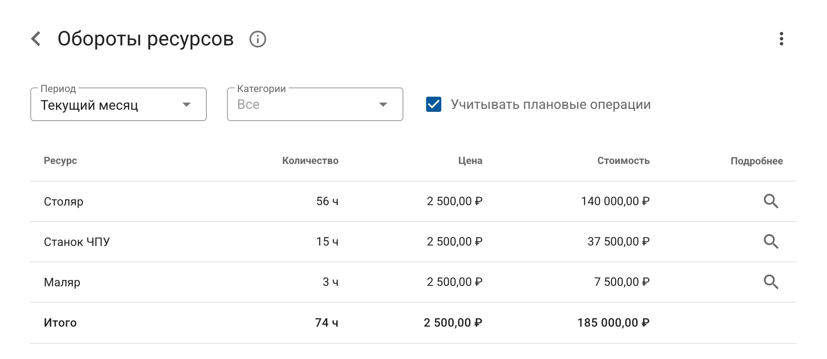Select the Столяр resource row
The height and width of the screenshot is (359, 827).
[x=64, y=202]
